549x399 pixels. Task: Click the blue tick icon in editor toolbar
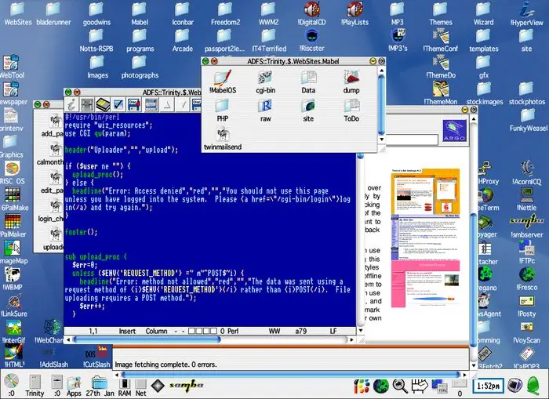pyautogui.click(x=118, y=105)
